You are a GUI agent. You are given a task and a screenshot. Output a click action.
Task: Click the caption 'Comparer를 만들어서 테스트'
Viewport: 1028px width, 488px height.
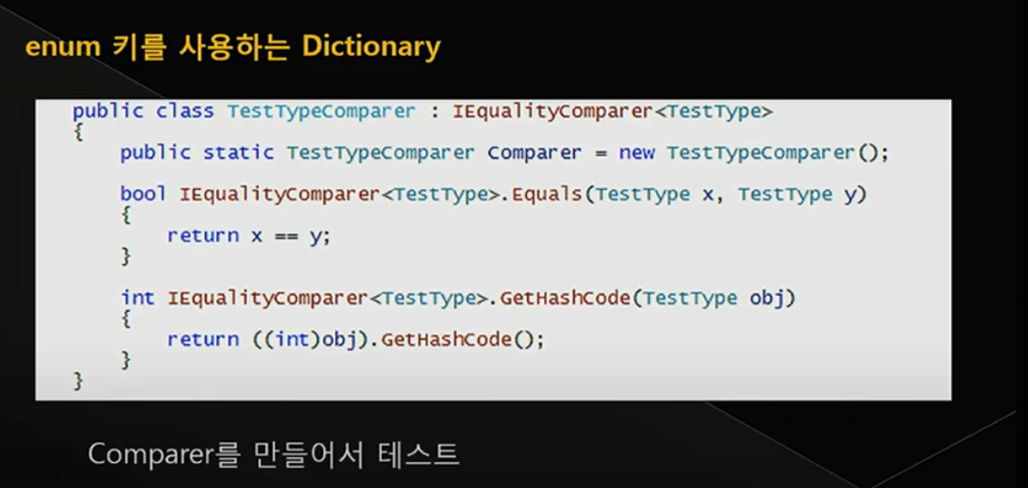click(x=273, y=454)
